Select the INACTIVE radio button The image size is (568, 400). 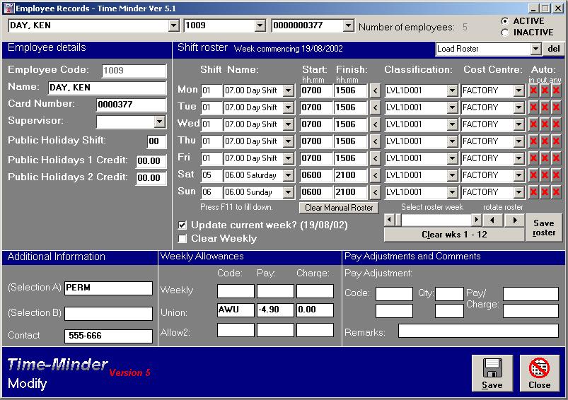(505, 33)
